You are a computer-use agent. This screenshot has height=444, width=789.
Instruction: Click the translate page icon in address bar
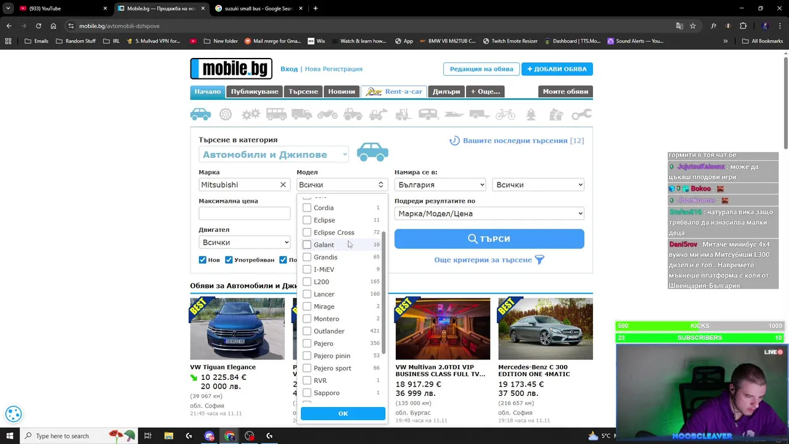[679, 26]
